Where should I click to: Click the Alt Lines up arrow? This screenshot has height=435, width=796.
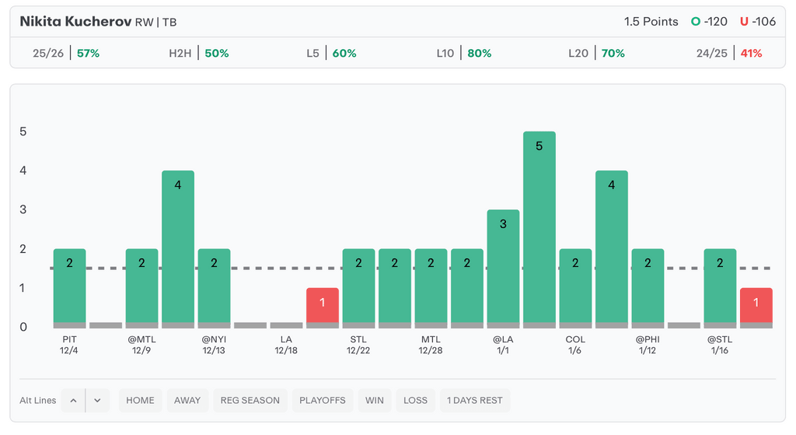[73, 400]
